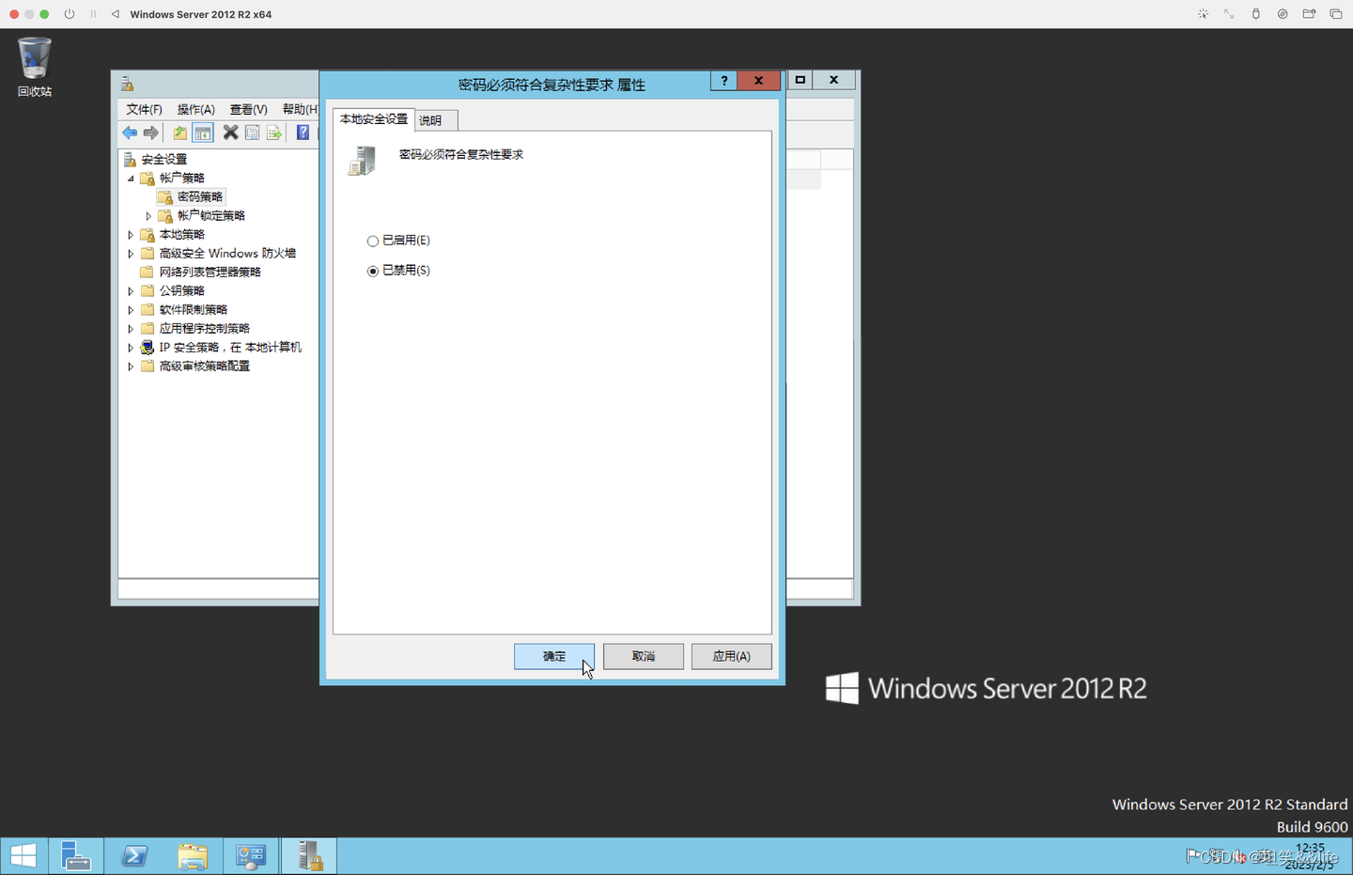Select 软件限制策略 label in the tree
The height and width of the screenshot is (875, 1353).
194,310
